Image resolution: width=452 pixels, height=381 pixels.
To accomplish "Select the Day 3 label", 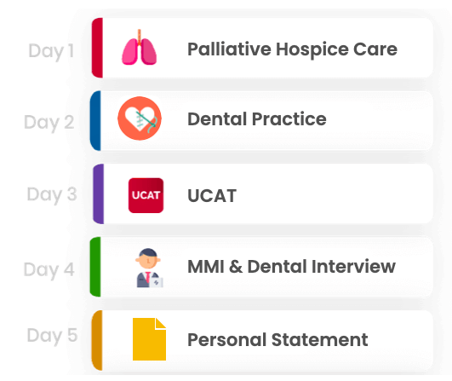I will [x=52, y=194].
